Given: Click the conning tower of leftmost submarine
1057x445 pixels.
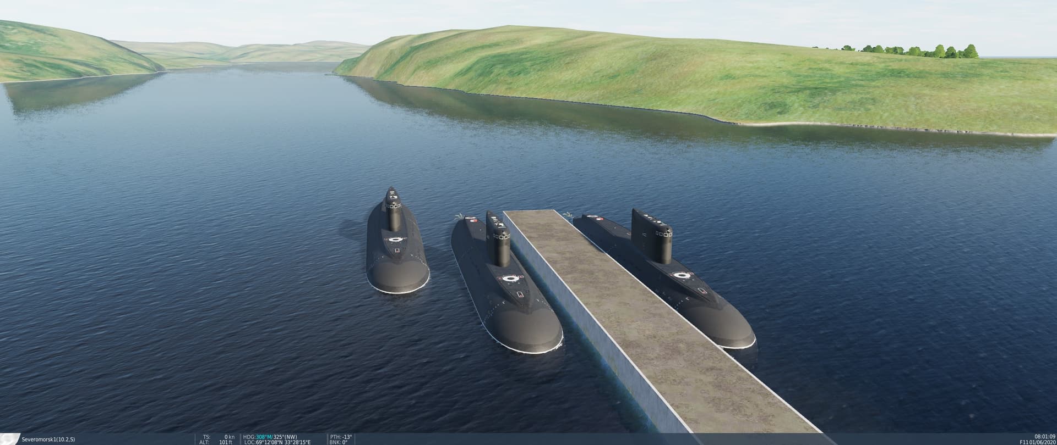Looking at the screenshot, I should click(x=394, y=212).
